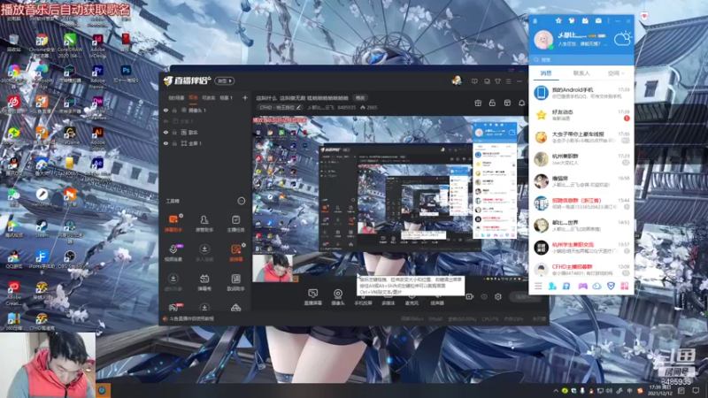
Task: Open the Adobe Premiere desktop shortcut
Action: (97, 76)
